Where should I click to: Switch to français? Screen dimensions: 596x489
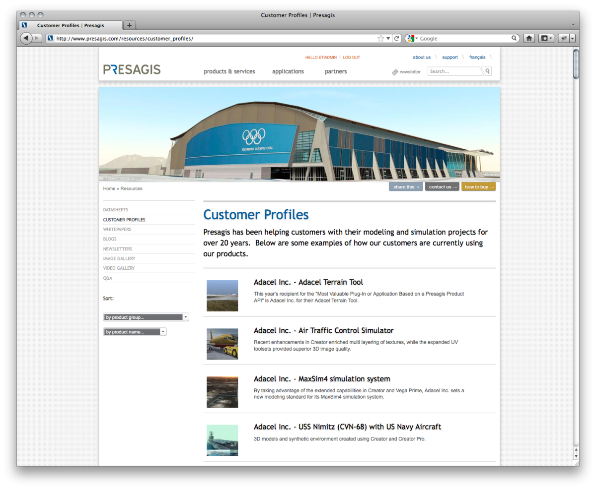click(477, 58)
